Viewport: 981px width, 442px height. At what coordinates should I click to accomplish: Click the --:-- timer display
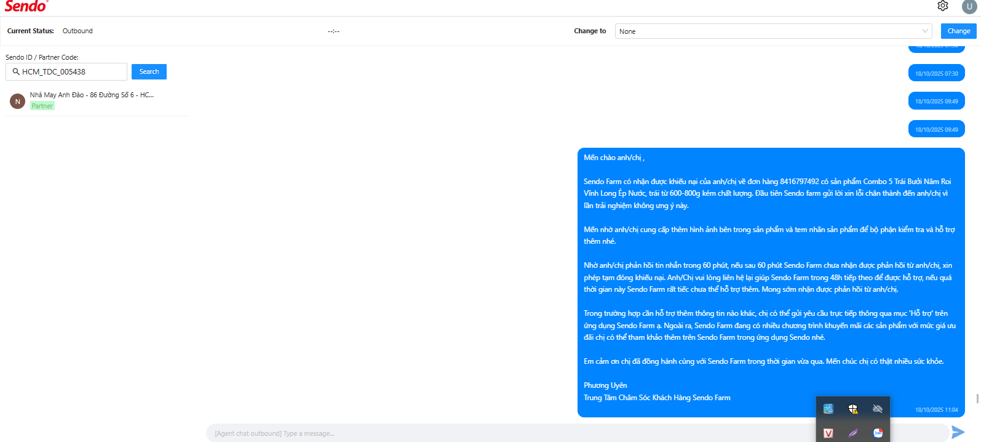tap(333, 31)
